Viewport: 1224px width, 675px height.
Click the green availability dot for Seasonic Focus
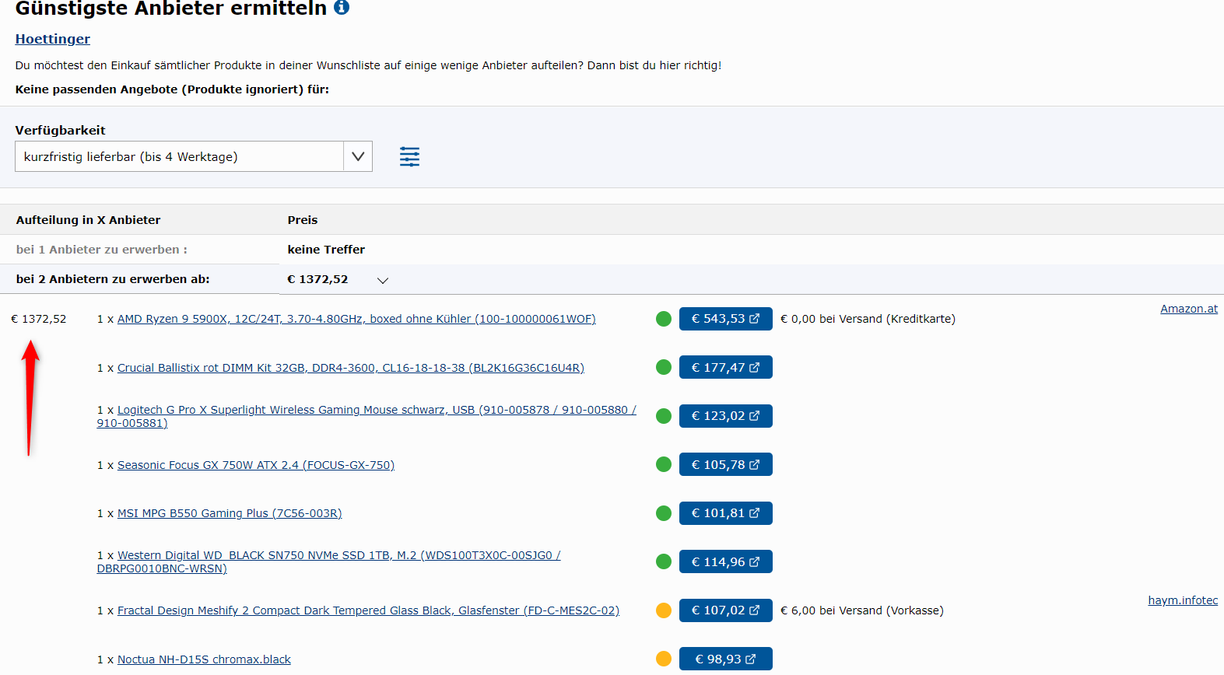coord(664,464)
